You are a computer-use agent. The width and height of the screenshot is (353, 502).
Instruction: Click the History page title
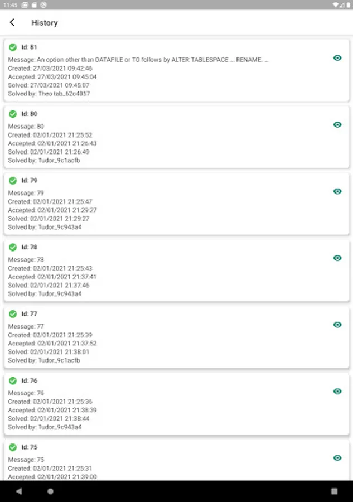(45, 23)
